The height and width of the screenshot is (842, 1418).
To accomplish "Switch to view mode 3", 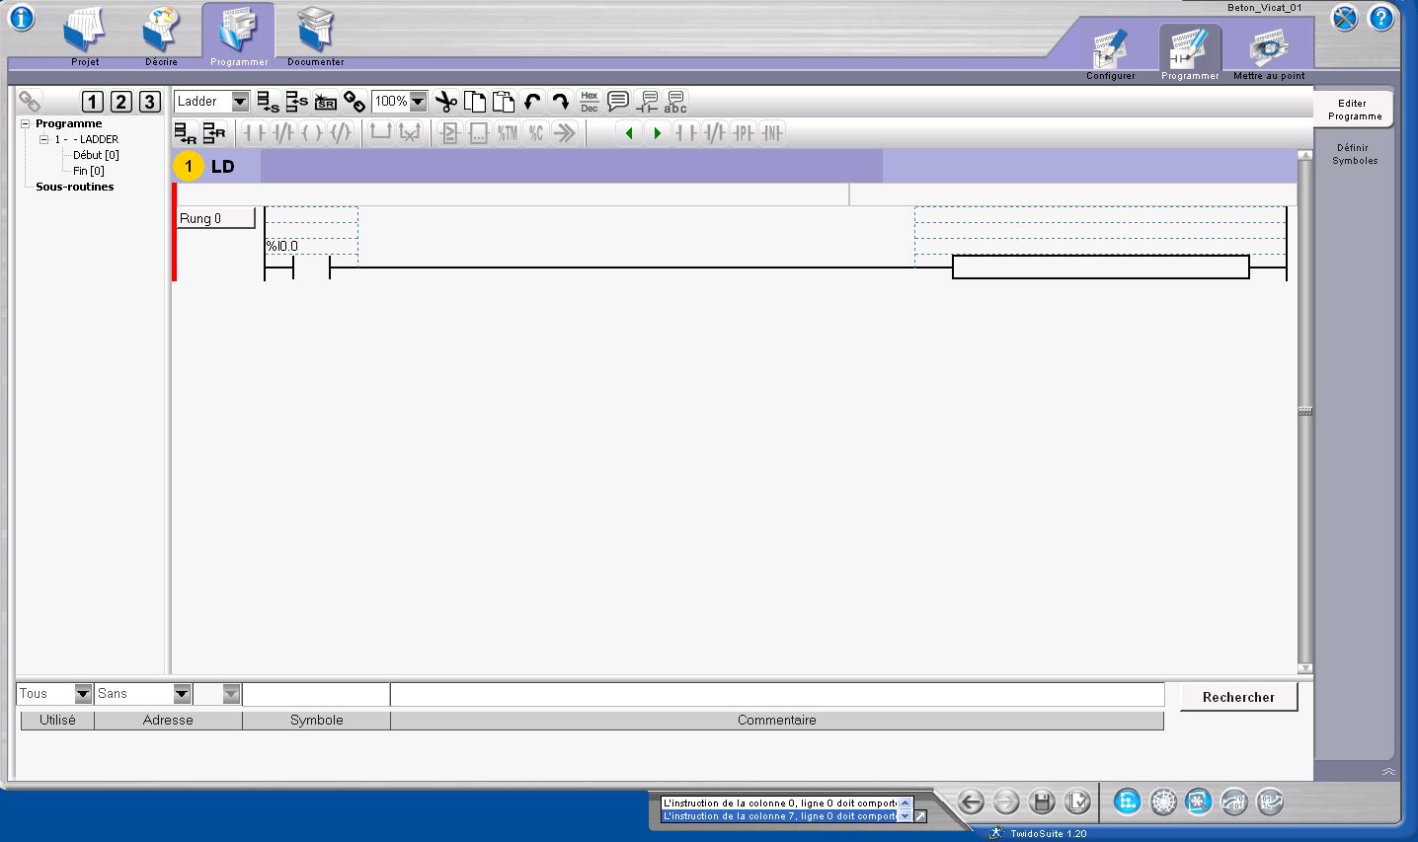I will 150,102.
